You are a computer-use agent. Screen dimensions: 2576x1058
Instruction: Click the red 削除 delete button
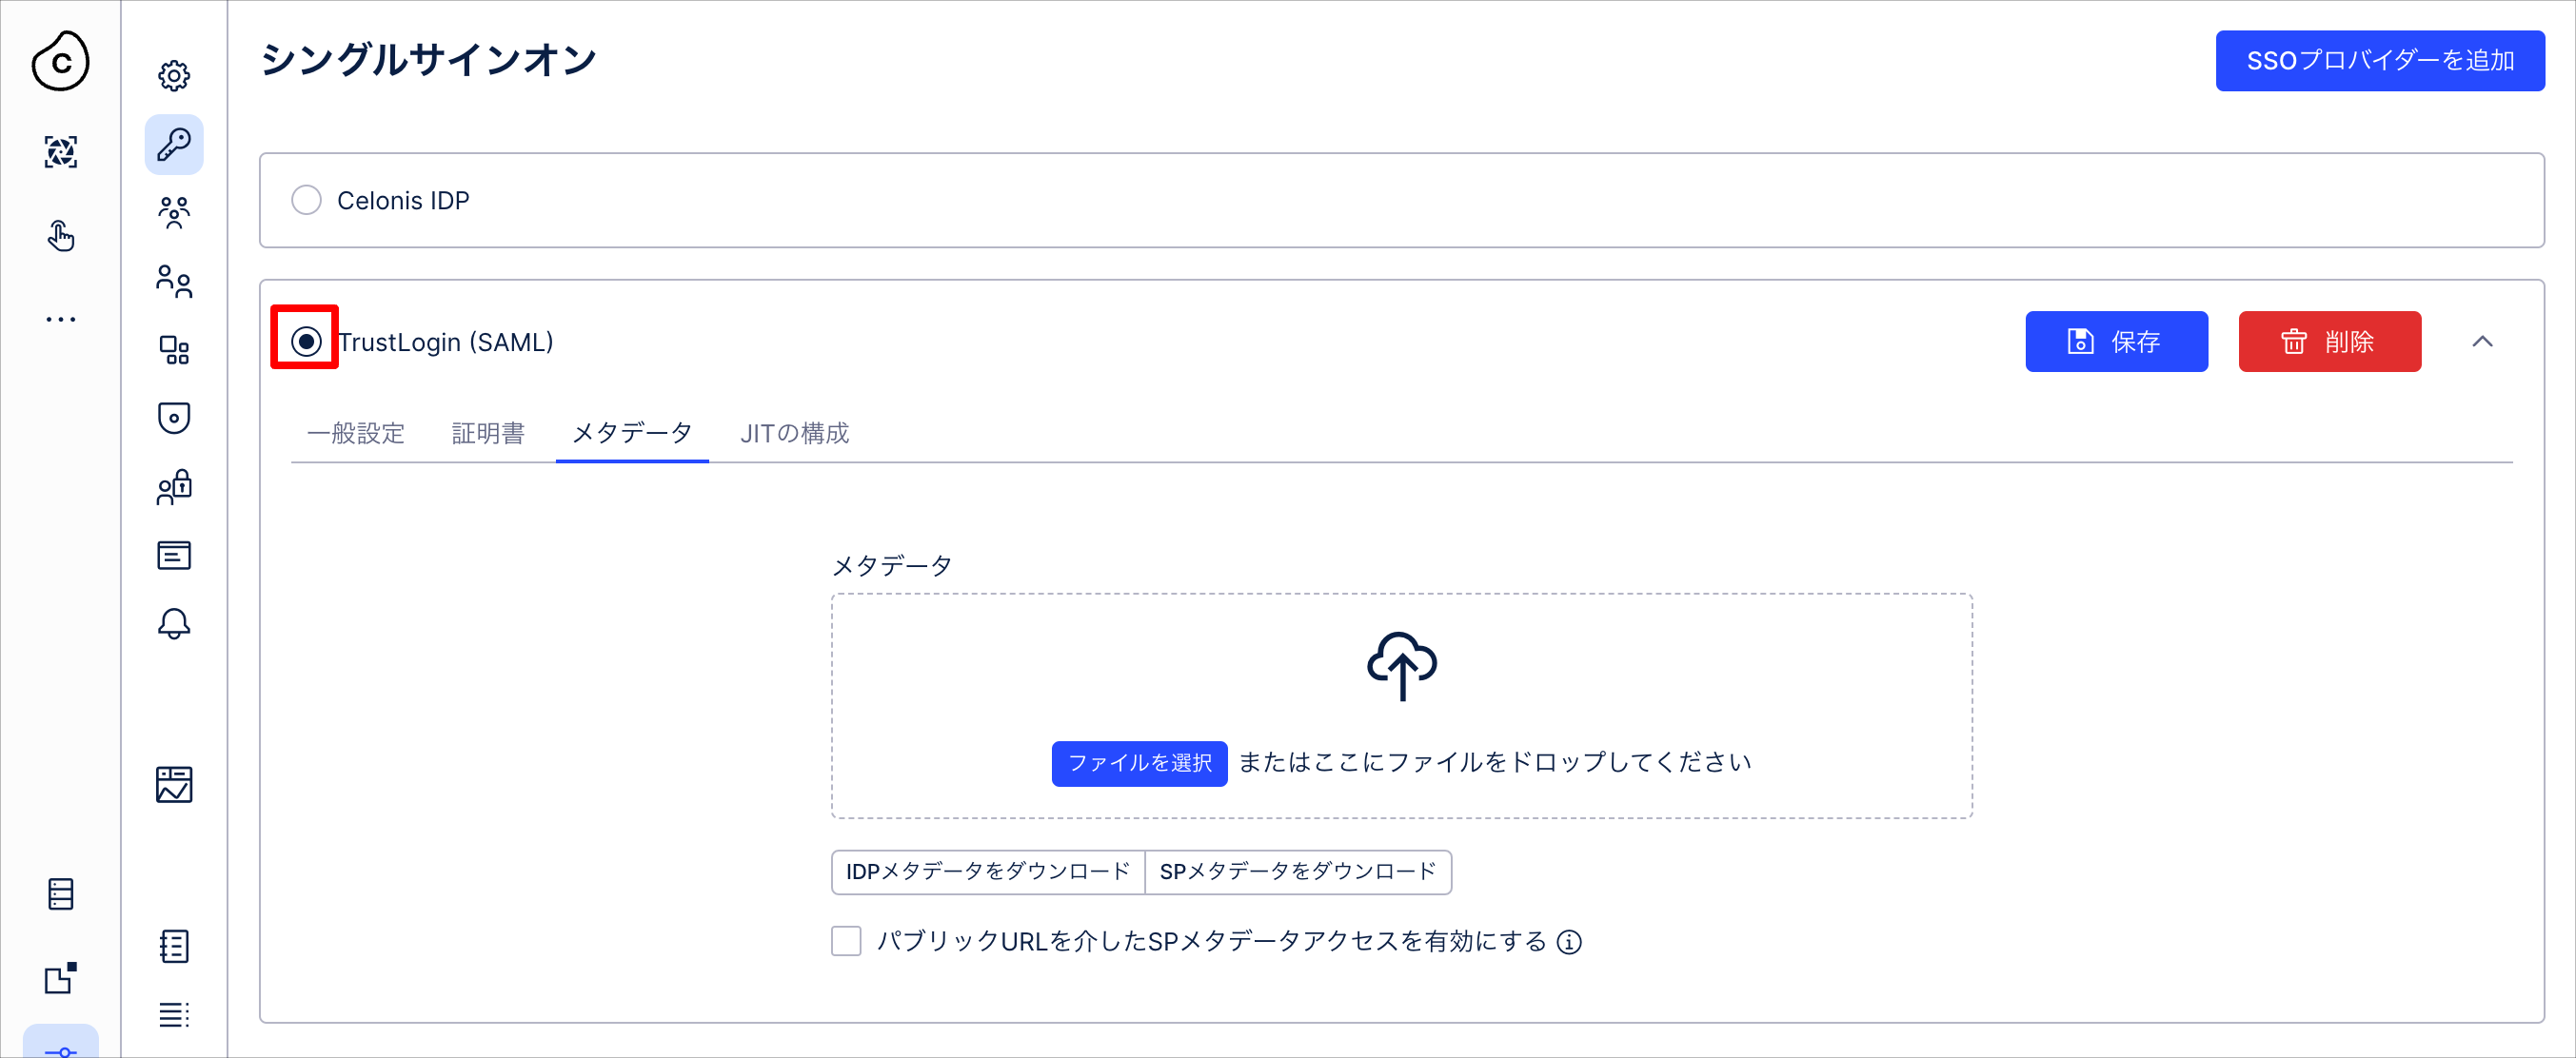pyautogui.click(x=2329, y=342)
